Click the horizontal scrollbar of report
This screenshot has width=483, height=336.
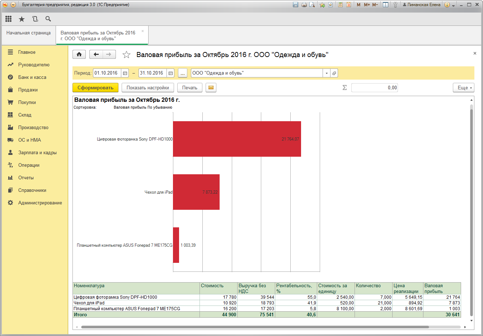point(255,327)
